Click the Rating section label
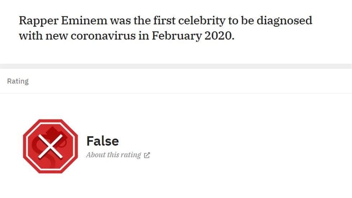The width and height of the screenshot is (352, 198). pos(18,81)
